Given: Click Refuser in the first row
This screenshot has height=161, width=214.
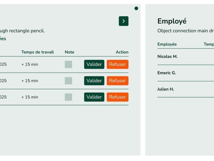Looking at the screenshot, I should [x=118, y=64].
